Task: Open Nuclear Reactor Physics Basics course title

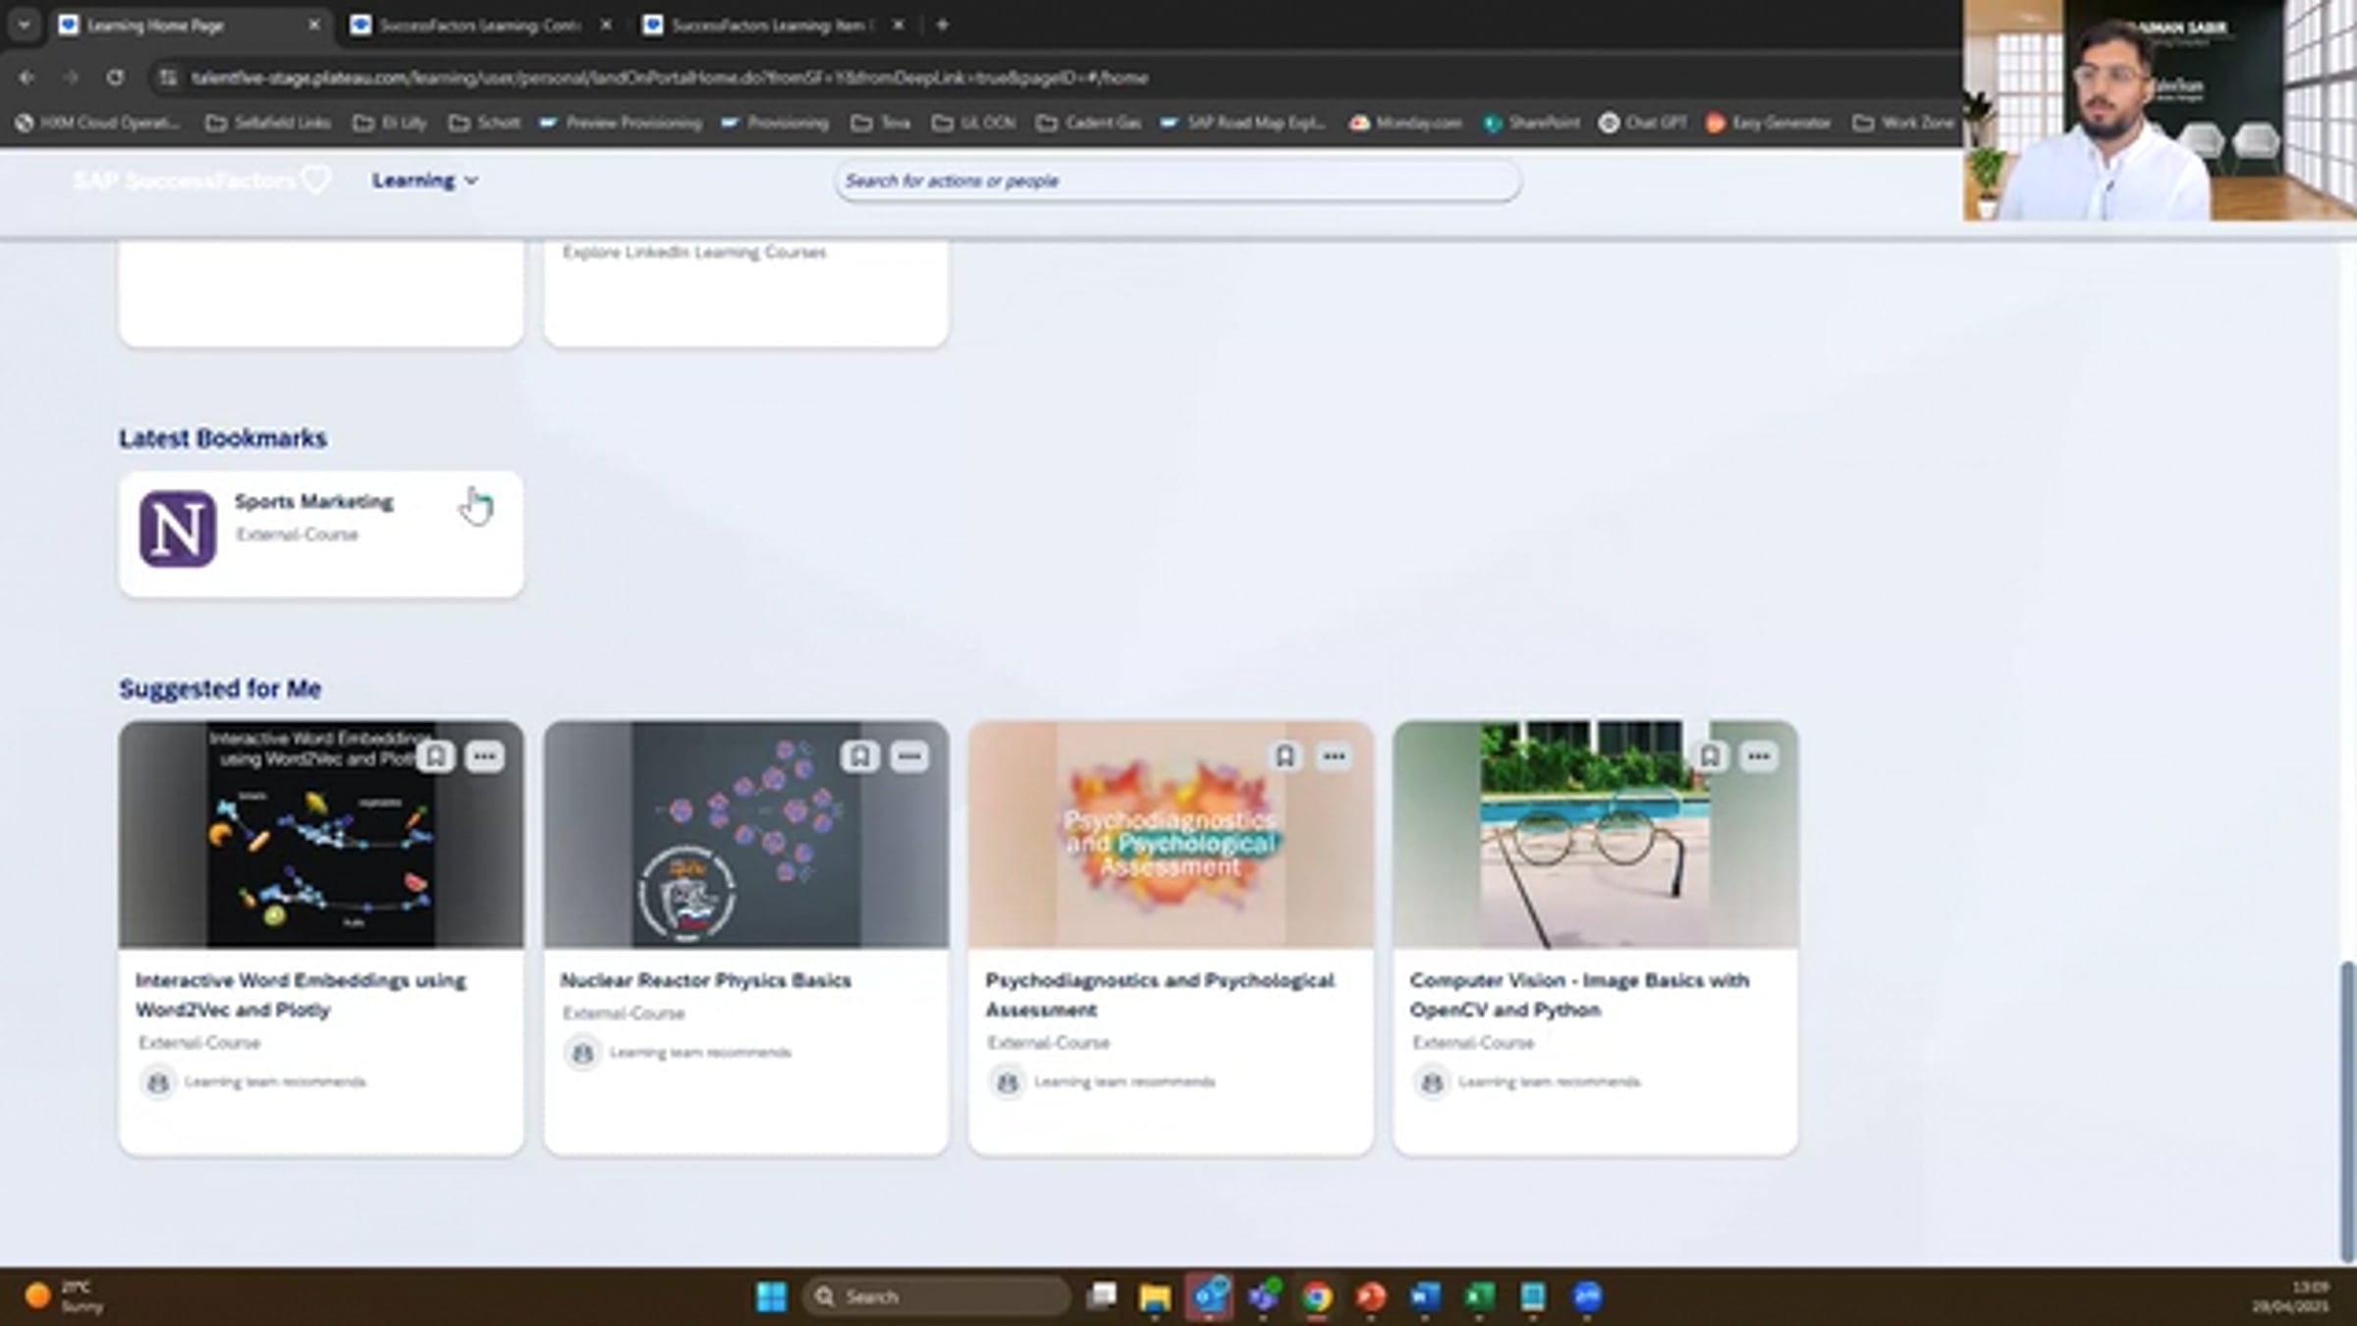Action: (x=705, y=980)
